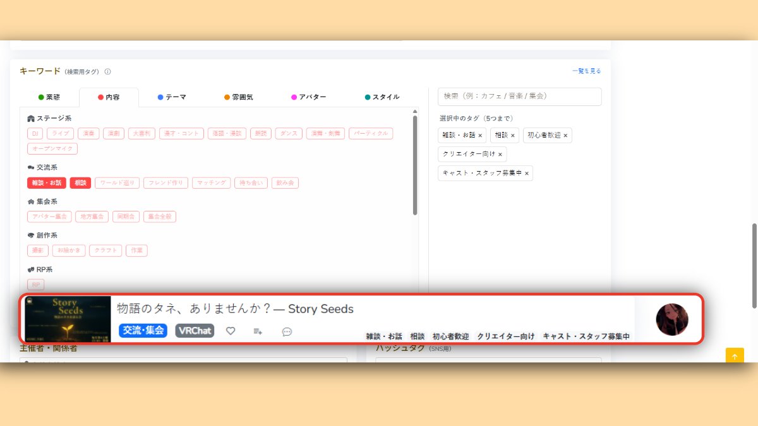Add Story Seeds via the list-add icon
The height and width of the screenshot is (426, 758).
click(x=257, y=331)
